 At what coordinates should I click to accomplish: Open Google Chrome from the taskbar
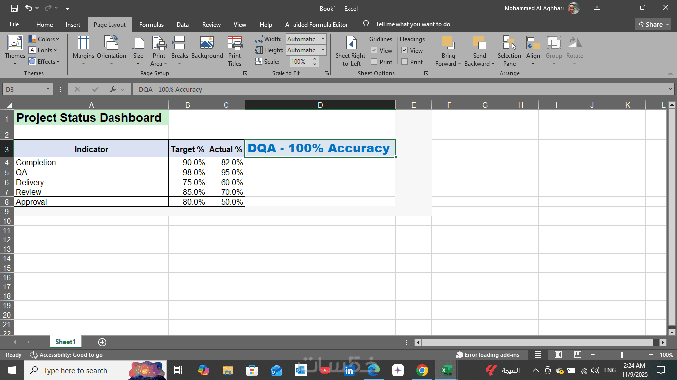point(422,370)
